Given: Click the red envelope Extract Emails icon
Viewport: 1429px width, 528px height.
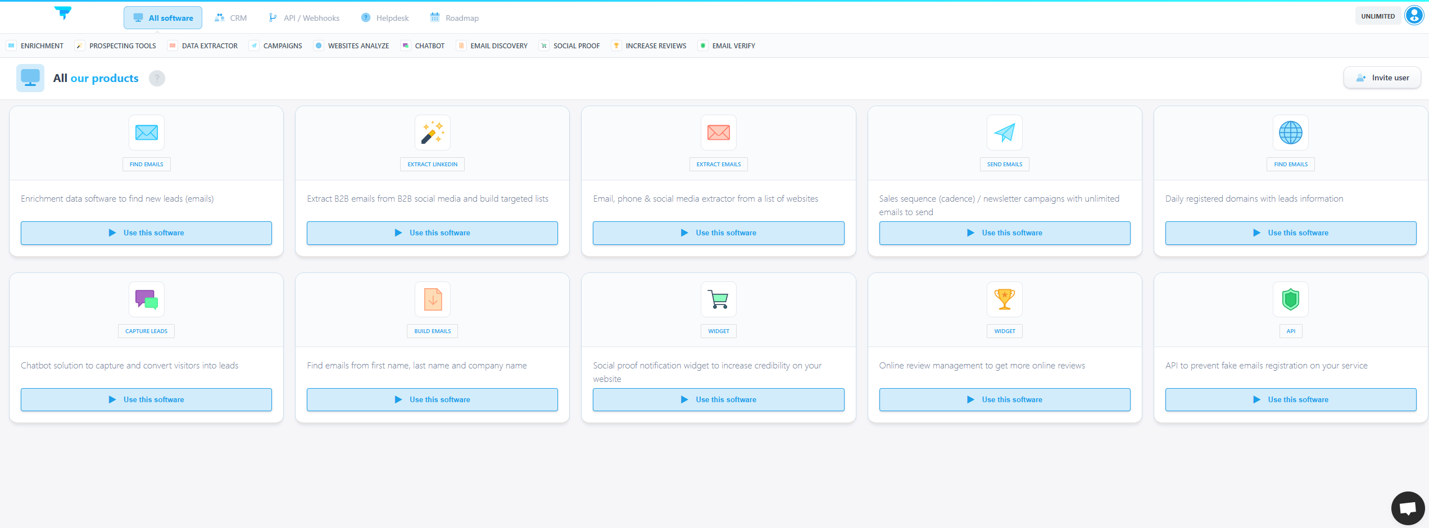Looking at the screenshot, I should [719, 133].
